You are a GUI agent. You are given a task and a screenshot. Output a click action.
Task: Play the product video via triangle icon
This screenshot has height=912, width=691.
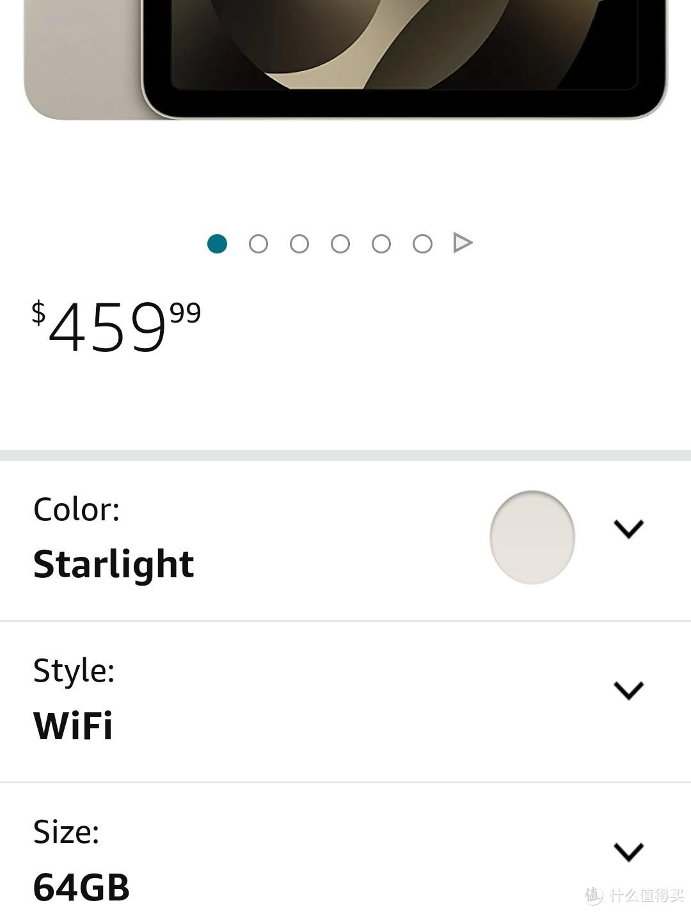(x=463, y=243)
